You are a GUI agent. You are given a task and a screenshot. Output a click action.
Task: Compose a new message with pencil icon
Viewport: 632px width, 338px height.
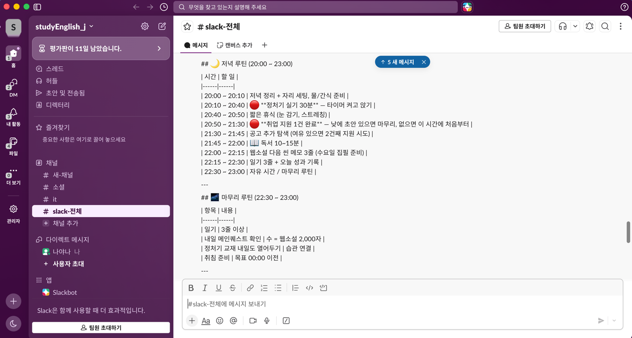click(162, 26)
